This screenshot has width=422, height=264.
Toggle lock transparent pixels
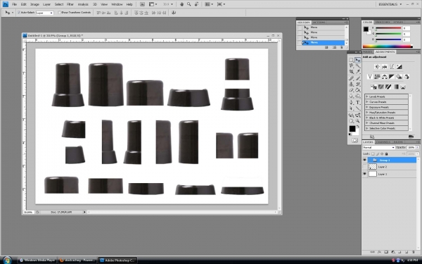pos(373,153)
